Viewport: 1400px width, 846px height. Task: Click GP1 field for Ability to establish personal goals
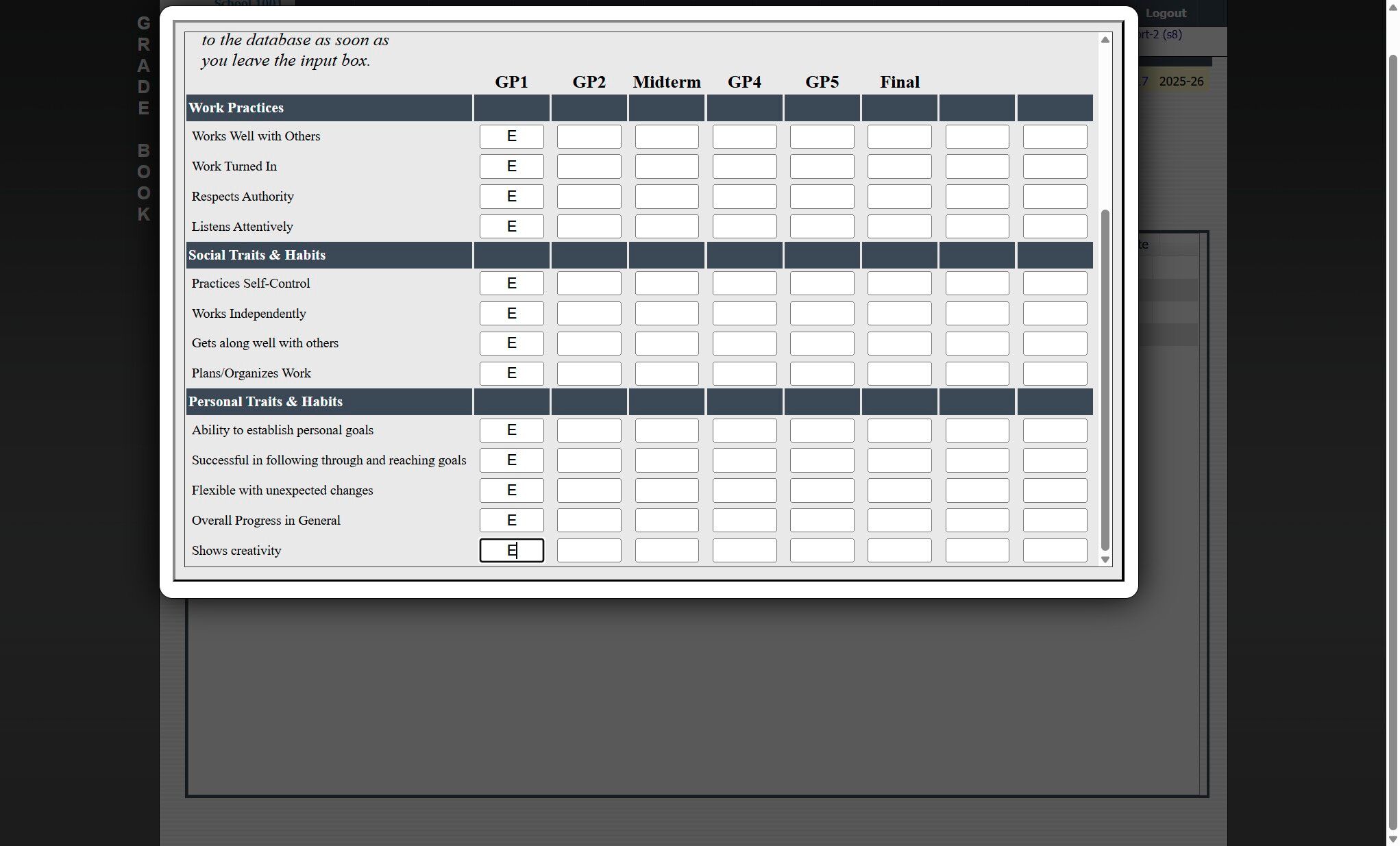pyautogui.click(x=511, y=430)
